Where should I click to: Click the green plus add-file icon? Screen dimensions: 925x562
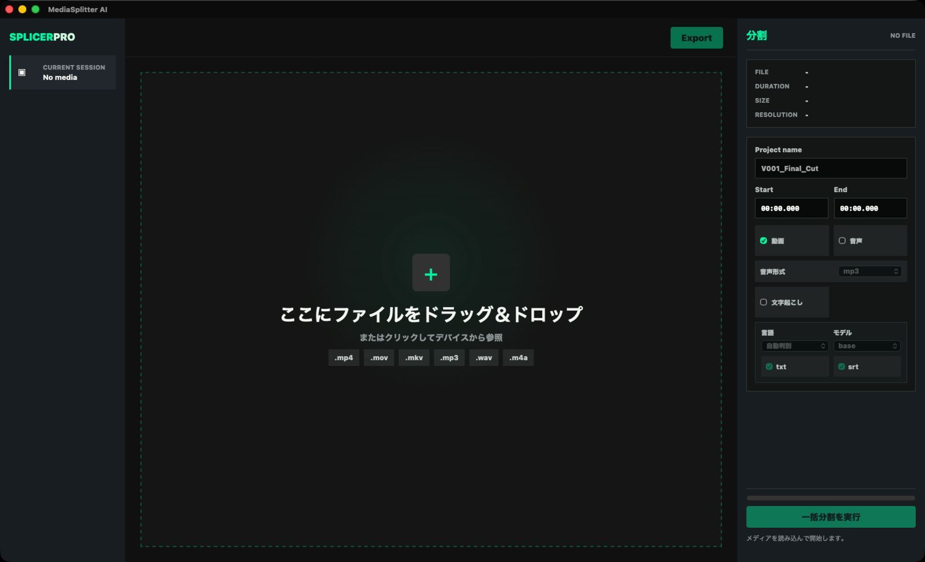[431, 272]
